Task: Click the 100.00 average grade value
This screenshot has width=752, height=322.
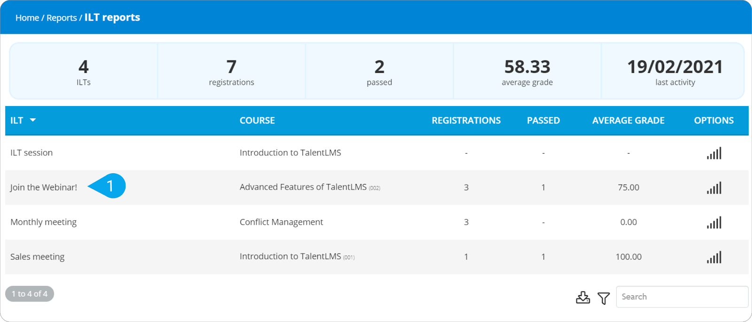Action: 628,257
